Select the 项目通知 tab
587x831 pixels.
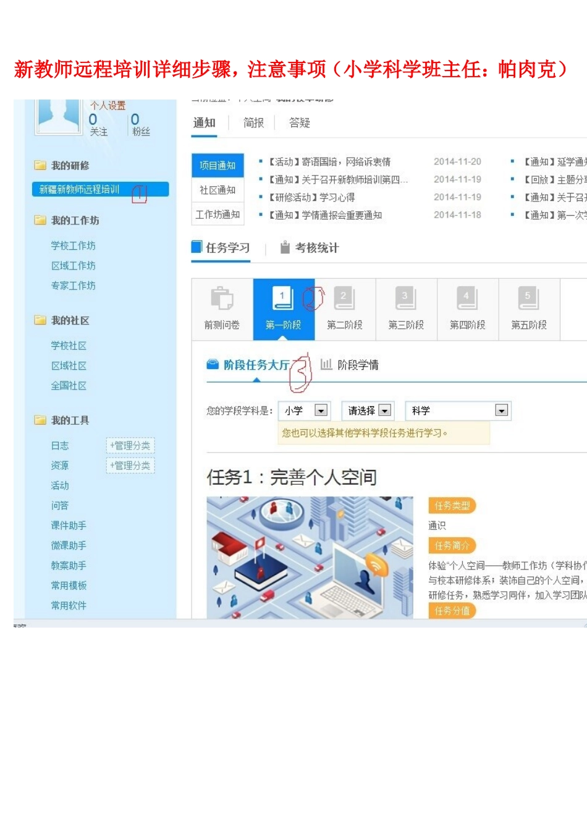pyautogui.click(x=217, y=166)
